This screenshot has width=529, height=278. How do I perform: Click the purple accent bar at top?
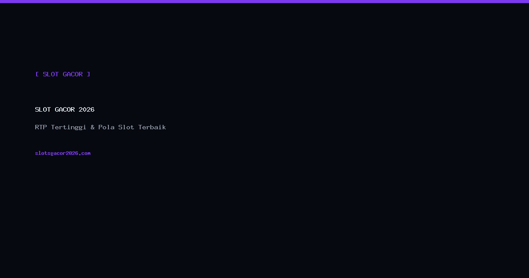(x=264, y=1)
